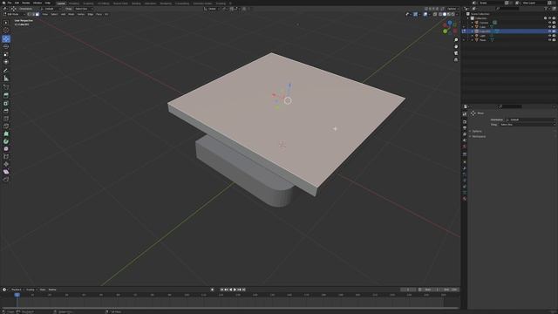Viewport: 558px width, 314px height.
Task: Select the Poly Build tool
Action: [6, 133]
